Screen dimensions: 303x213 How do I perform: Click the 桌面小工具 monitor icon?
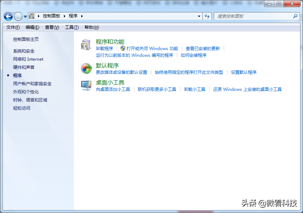86,86
